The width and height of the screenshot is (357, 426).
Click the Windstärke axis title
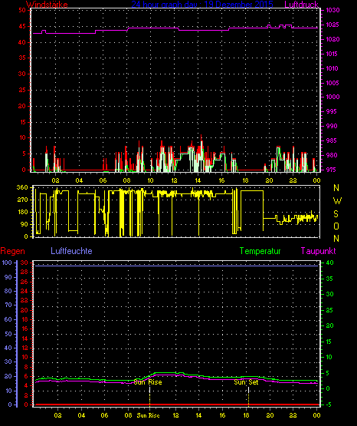47,5
